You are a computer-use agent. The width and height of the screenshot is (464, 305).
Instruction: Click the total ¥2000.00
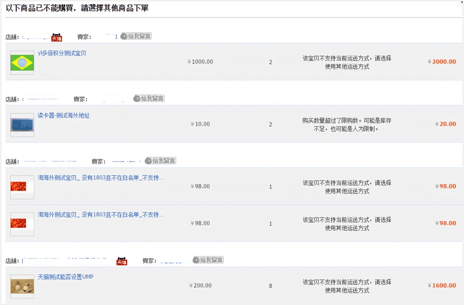[442, 62]
